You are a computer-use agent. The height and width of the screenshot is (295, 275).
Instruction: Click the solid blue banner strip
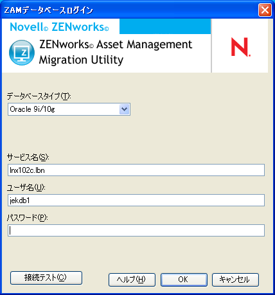pos(165,26)
